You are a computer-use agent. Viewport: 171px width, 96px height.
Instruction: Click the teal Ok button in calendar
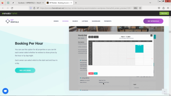(96, 74)
